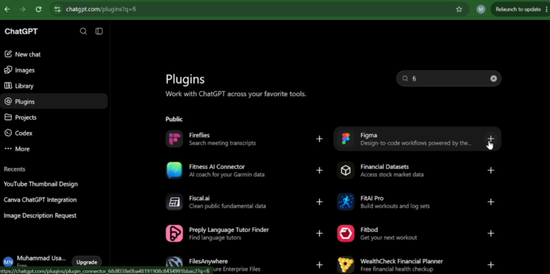
Task: Add Fitness AI Connector with plus
Action: coord(319,170)
